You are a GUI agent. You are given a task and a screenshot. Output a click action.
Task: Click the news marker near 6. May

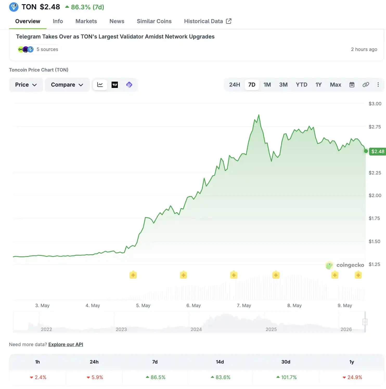click(x=184, y=275)
